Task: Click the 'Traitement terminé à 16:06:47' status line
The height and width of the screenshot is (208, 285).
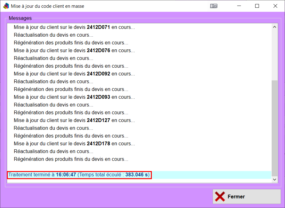Action: click(x=79, y=175)
